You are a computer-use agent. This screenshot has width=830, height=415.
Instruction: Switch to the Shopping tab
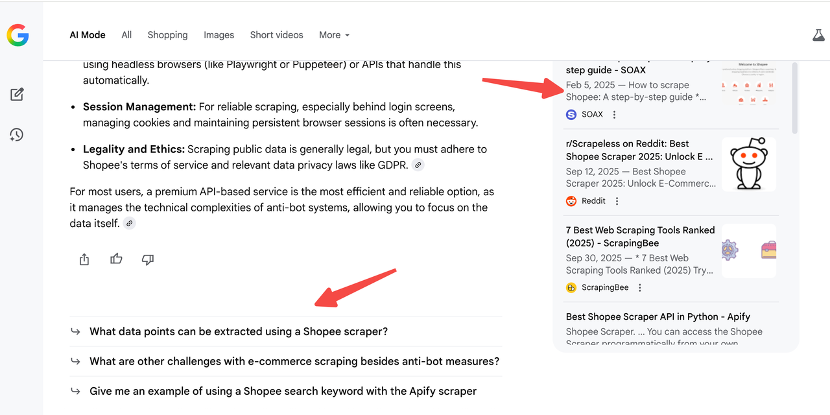click(167, 35)
